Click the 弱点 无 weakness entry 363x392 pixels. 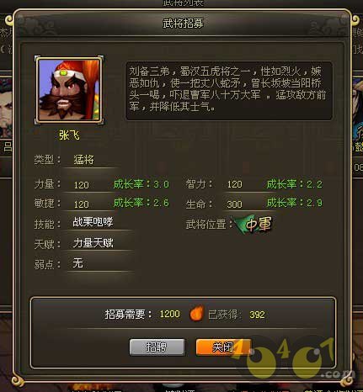[77, 263]
